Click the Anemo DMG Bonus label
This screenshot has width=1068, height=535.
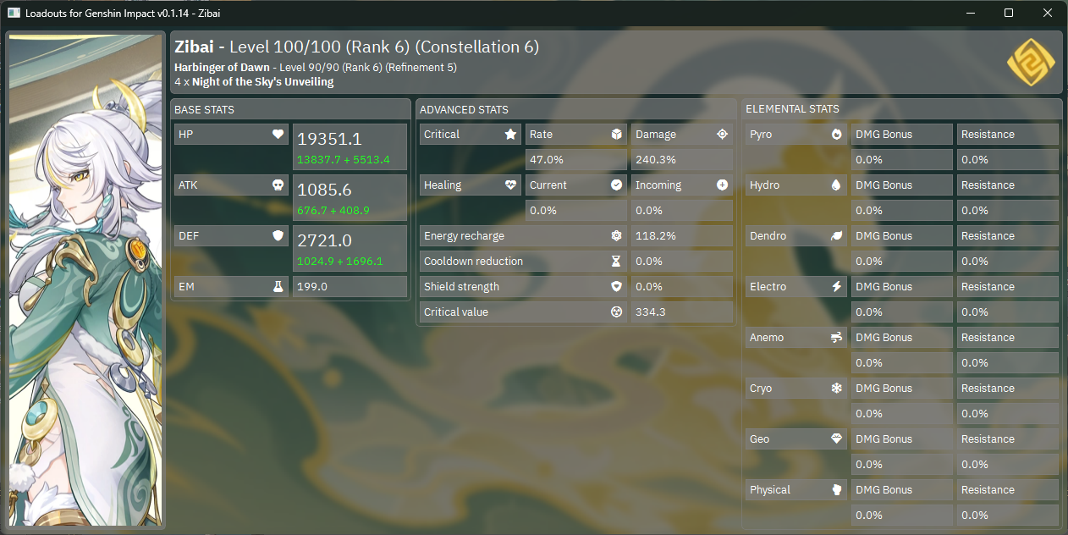tap(902, 338)
